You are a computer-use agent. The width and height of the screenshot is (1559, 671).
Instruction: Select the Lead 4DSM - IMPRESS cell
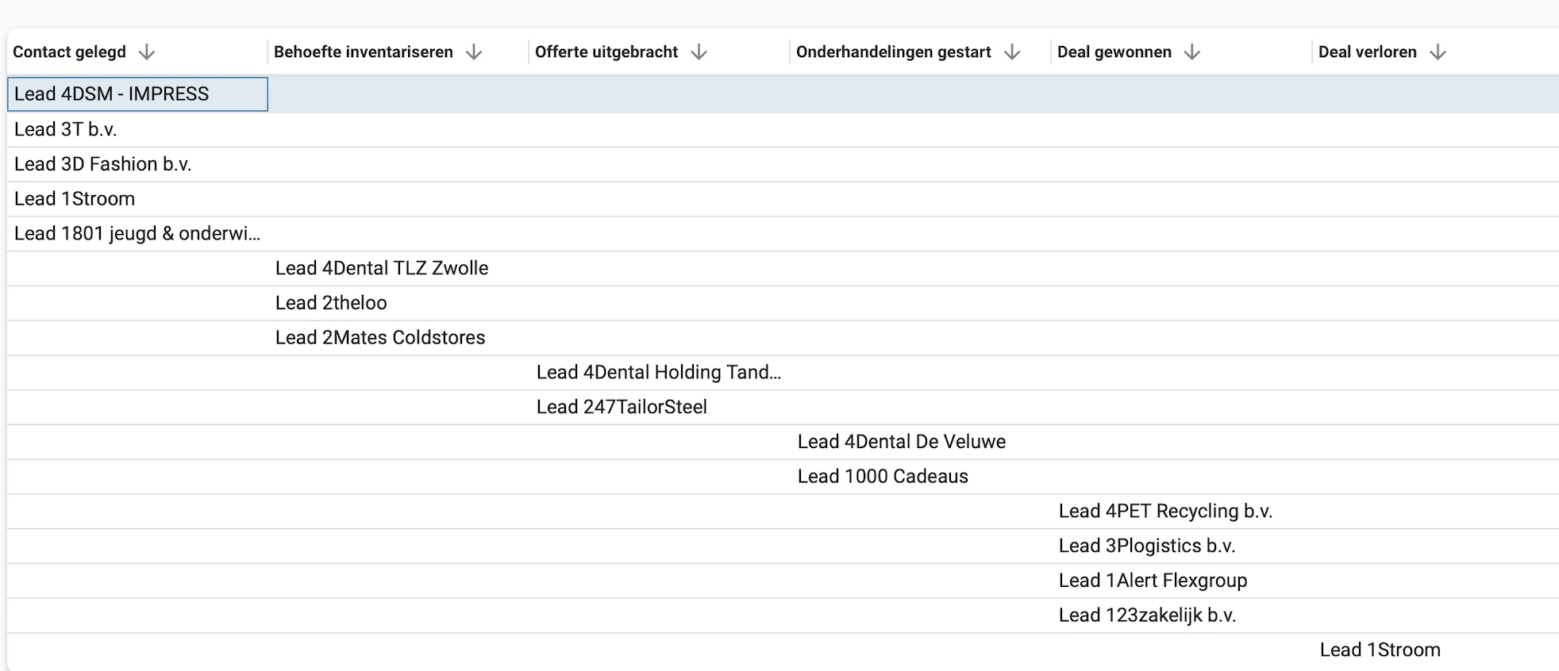[137, 94]
